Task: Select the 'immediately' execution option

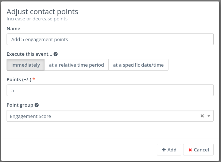Action: [x=26, y=65]
